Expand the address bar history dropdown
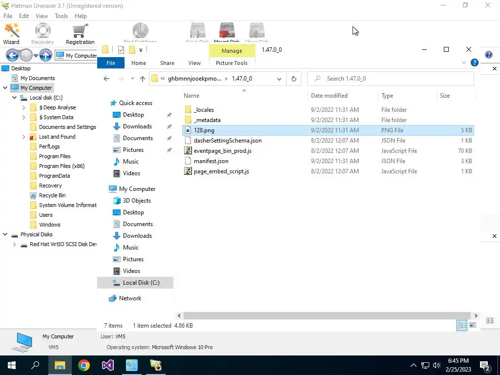This screenshot has height=375, width=500. pyautogui.click(x=279, y=79)
